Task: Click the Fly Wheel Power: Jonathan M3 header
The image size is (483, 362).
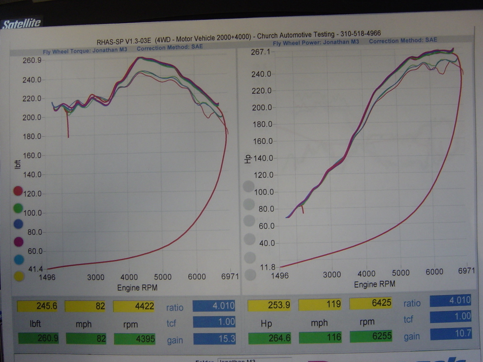Action: click(x=316, y=43)
